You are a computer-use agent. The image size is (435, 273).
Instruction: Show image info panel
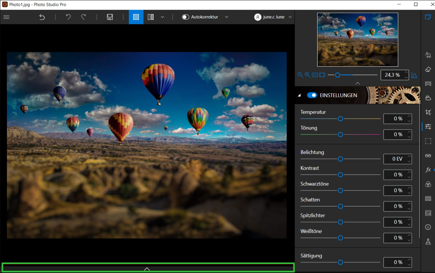428,227
